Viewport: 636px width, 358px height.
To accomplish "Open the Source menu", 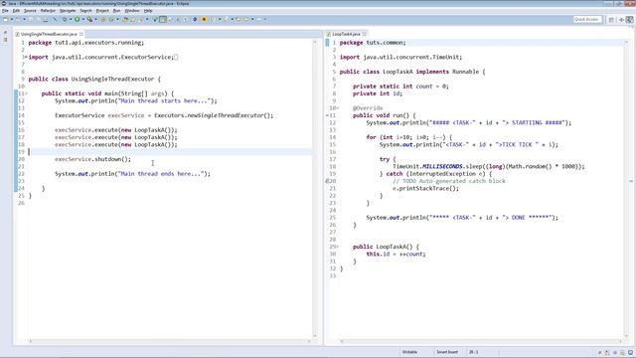I will coord(30,11).
